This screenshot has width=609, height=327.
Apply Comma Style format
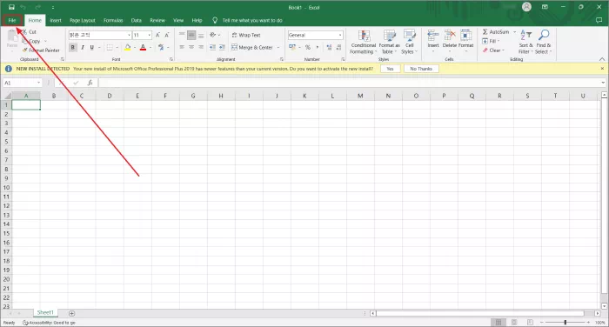click(318, 47)
